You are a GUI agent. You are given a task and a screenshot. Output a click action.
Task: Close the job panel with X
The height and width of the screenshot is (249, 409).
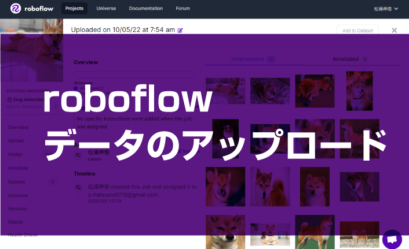[394, 31]
